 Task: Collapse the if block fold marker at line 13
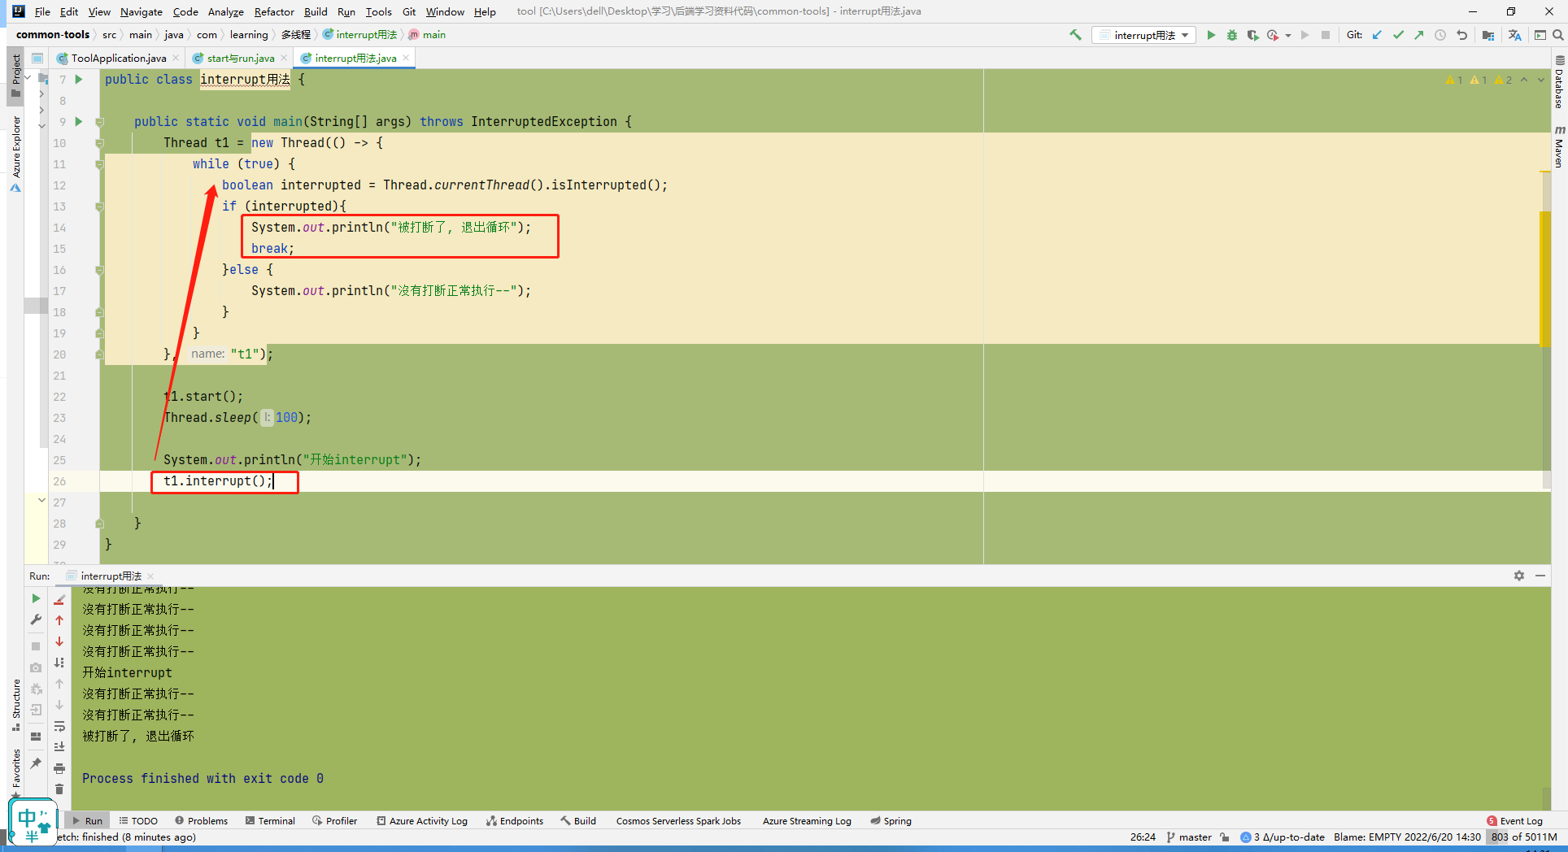point(99,206)
